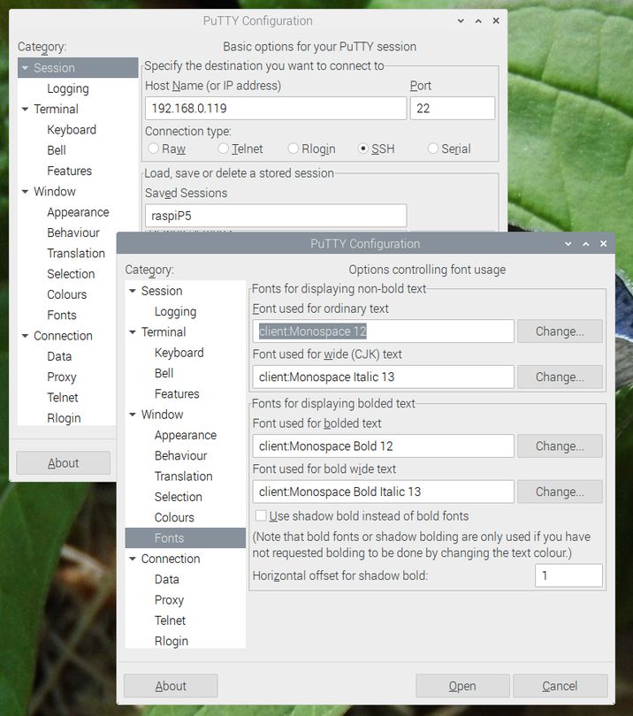
Task: Select Translation in front window tree
Action: [184, 476]
